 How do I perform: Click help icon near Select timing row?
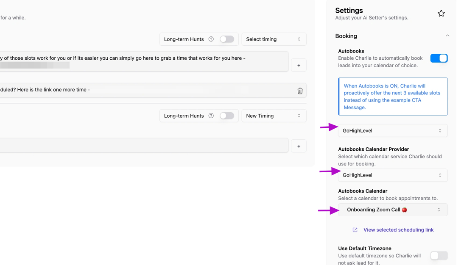click(211, 39)
